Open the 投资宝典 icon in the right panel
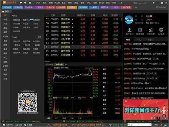169x127 pixels. (140, 31)
